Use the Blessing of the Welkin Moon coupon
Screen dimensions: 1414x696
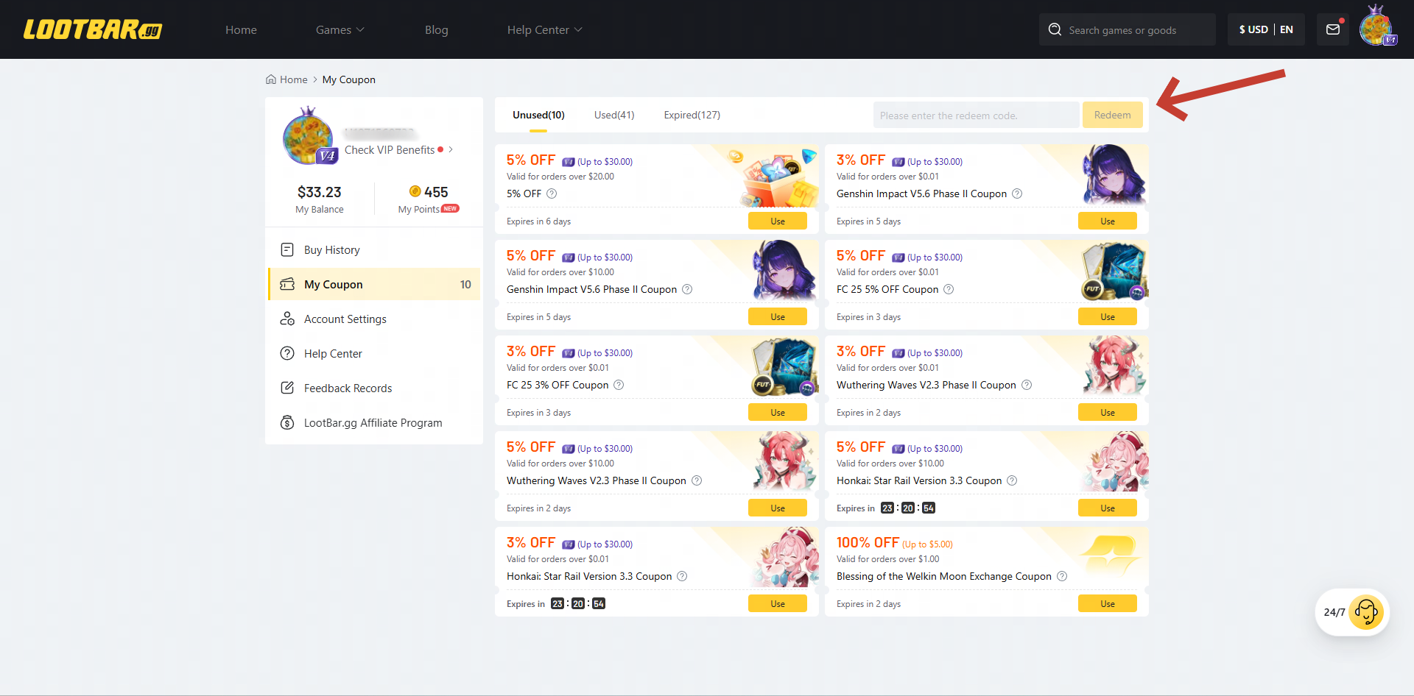(x=1107, y=603)
